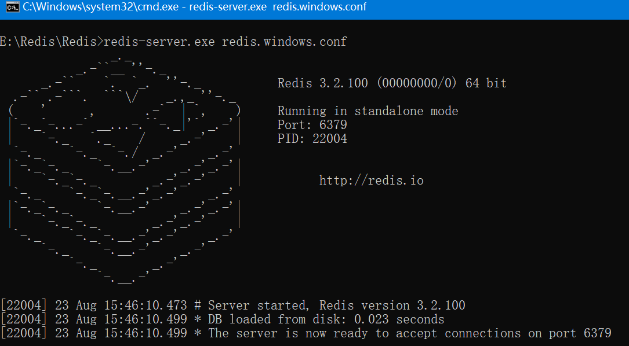Click the E:\Redis\Redis prompt path text

point(46,41)
